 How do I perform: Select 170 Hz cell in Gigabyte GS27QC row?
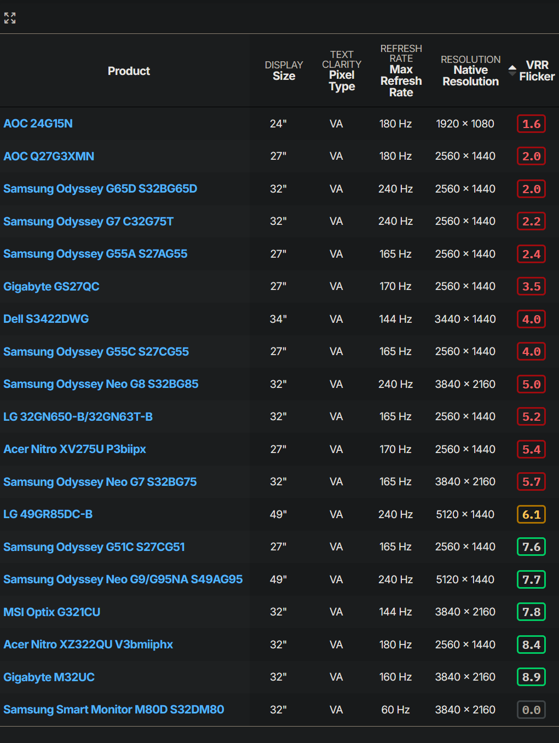pyautogui.click(x=395, y=287)
